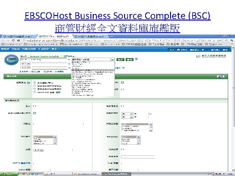Open the folder window taskbar item

tap(57, 174)
